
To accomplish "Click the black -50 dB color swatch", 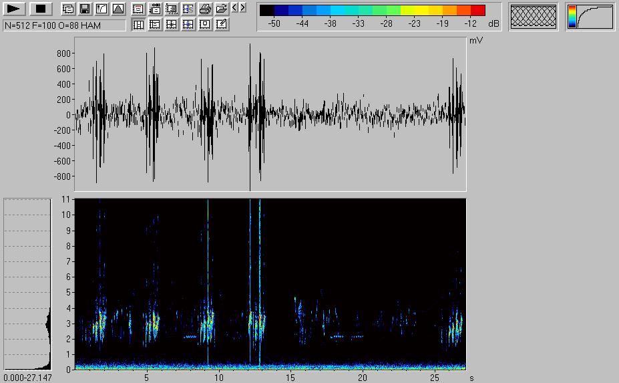I will (266, 10).
